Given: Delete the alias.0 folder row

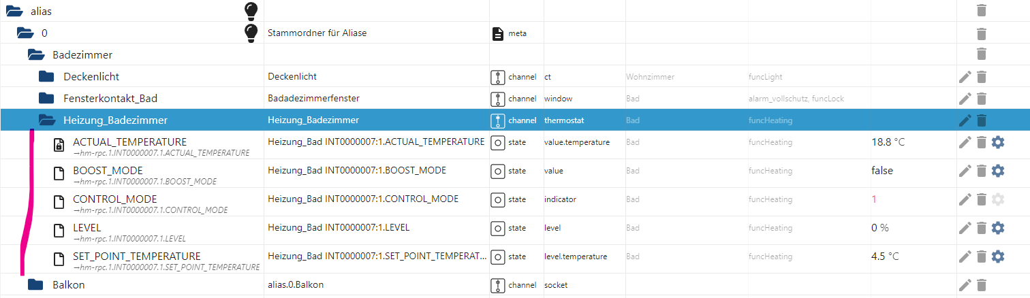Looking at the screenshot, I should pyautogui.click(x=981, y=33).
